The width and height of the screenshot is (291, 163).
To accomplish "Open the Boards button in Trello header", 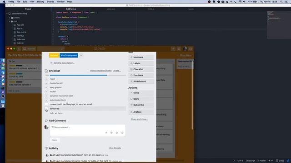I will (29, 49).
